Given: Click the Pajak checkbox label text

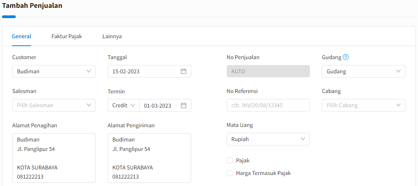Looking at the screenshot, I should coord(243,160).
